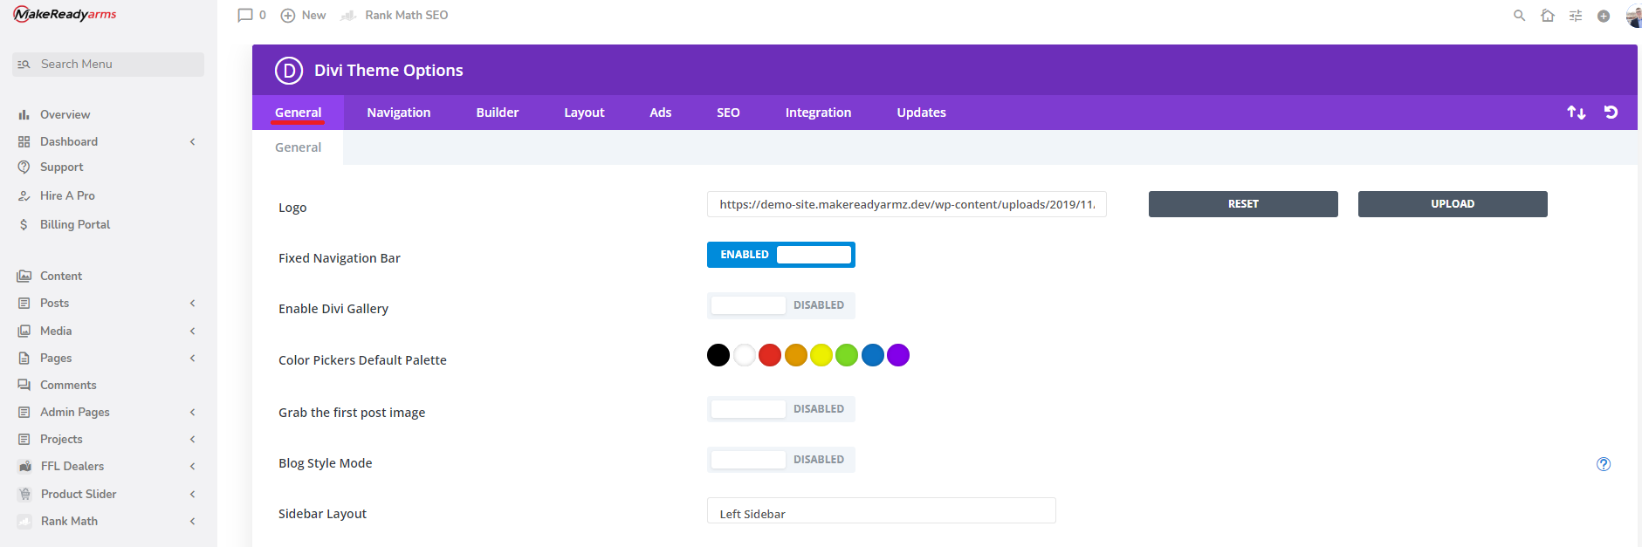
Task: Click the reset restore defaults icon
Action: pos(1611,113)
